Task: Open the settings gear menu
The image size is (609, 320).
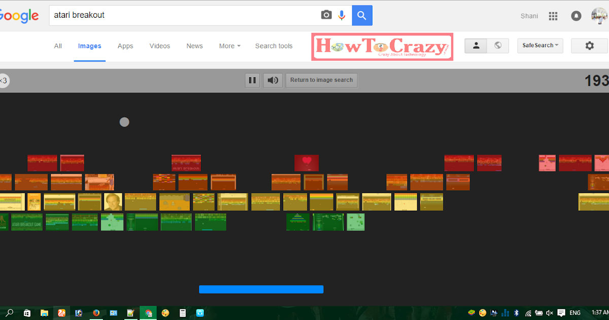Action: pyautogui.click(x=589, y=46)
